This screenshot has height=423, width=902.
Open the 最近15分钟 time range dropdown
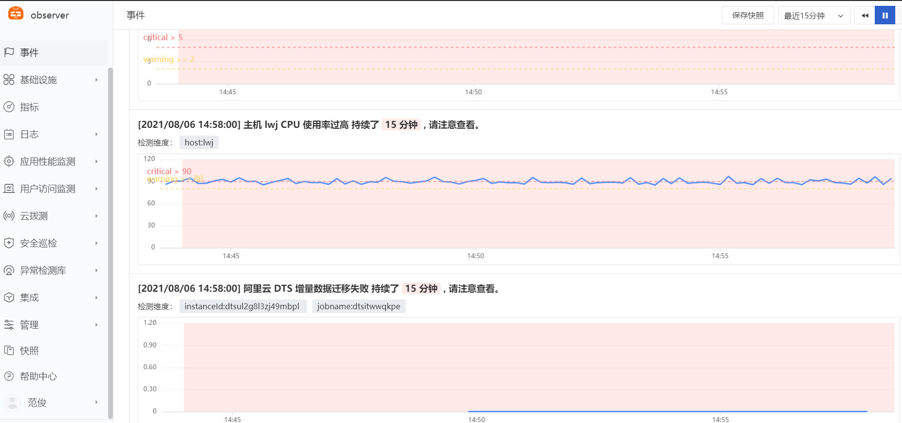click(813, 16)
